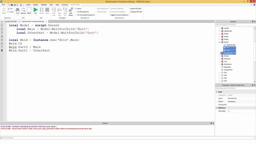Collapse the expanded Model node in Explorer
256x144 pixels.
tap(220, 42)
